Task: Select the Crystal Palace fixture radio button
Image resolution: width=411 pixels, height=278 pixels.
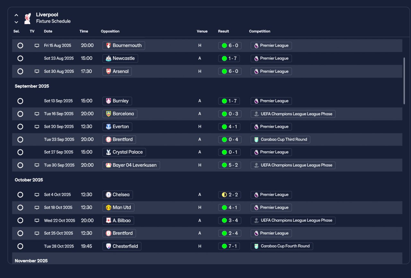Action: 20,152
